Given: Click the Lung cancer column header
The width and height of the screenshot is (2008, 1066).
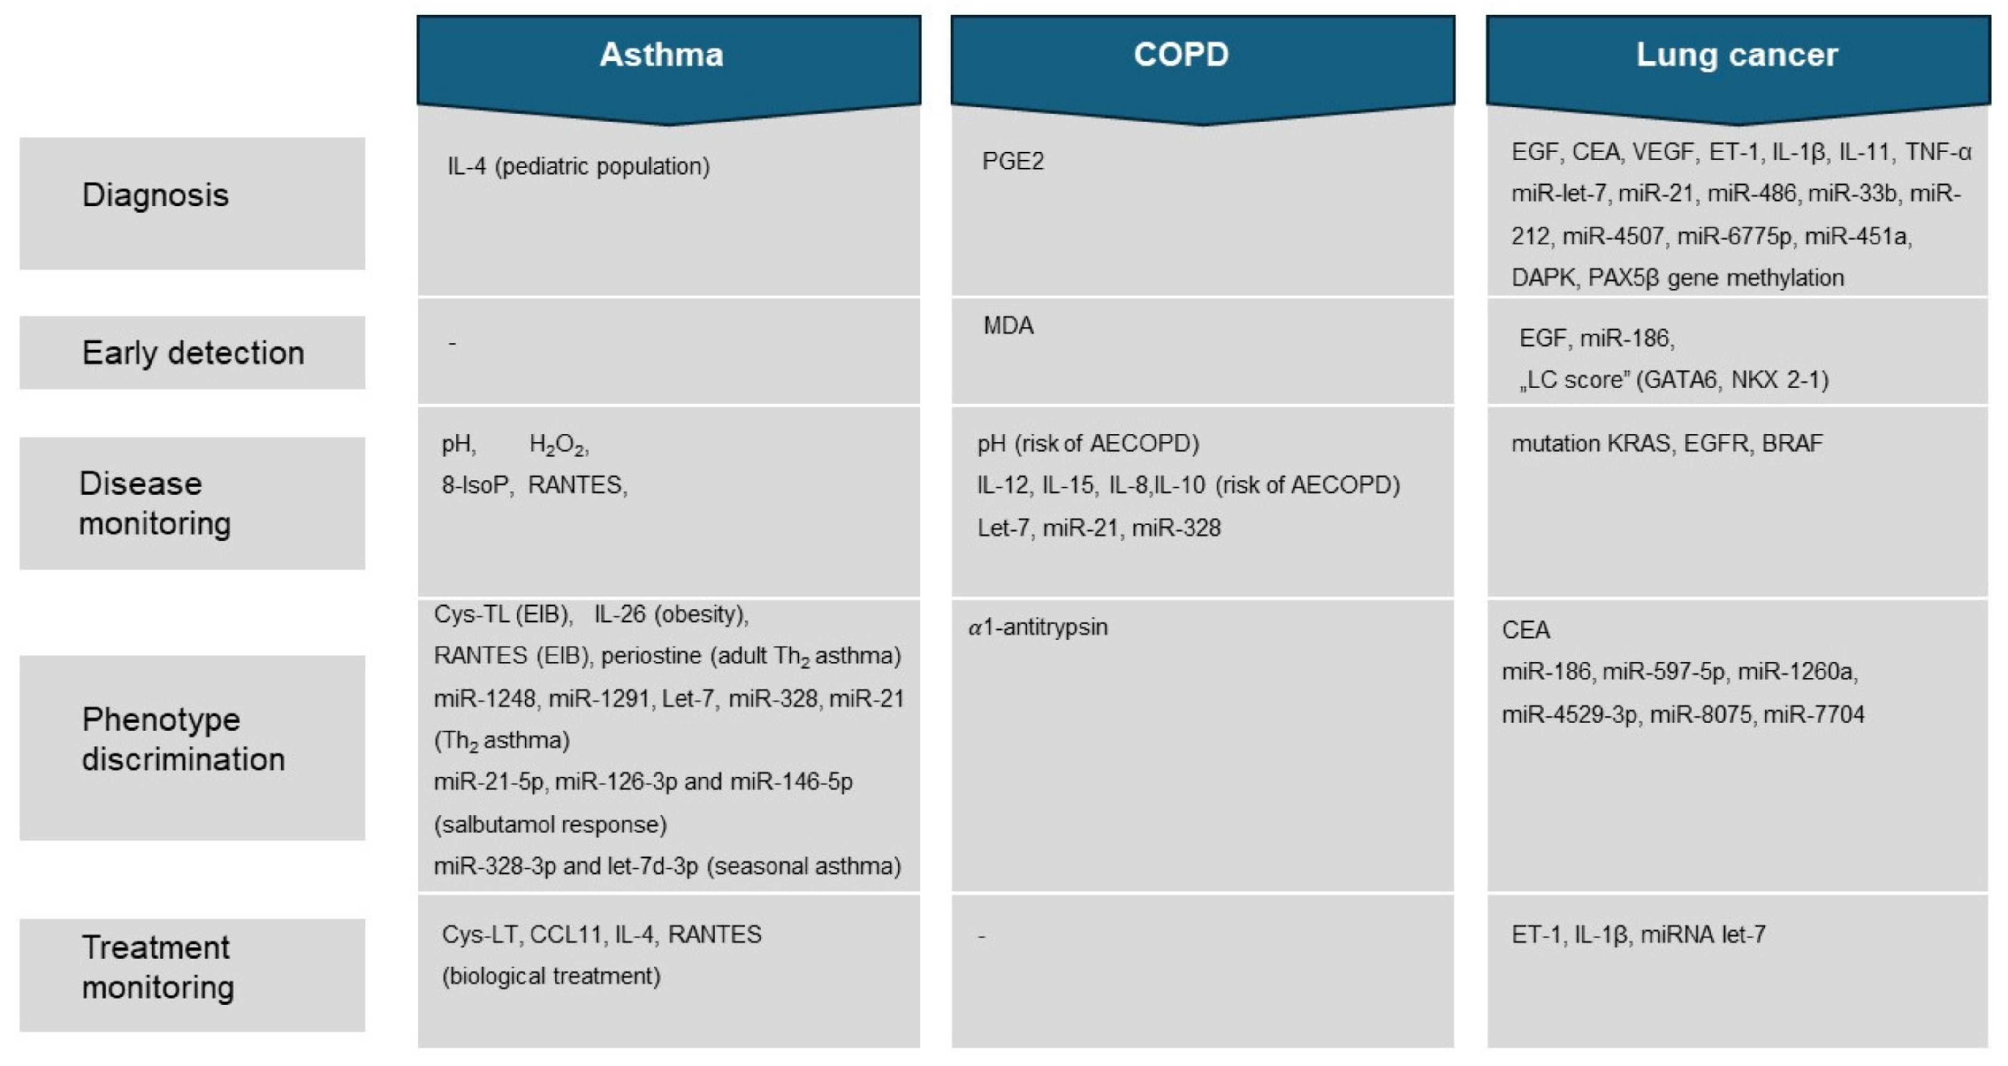Looking at the screenshot, I should click(1737, 55).
